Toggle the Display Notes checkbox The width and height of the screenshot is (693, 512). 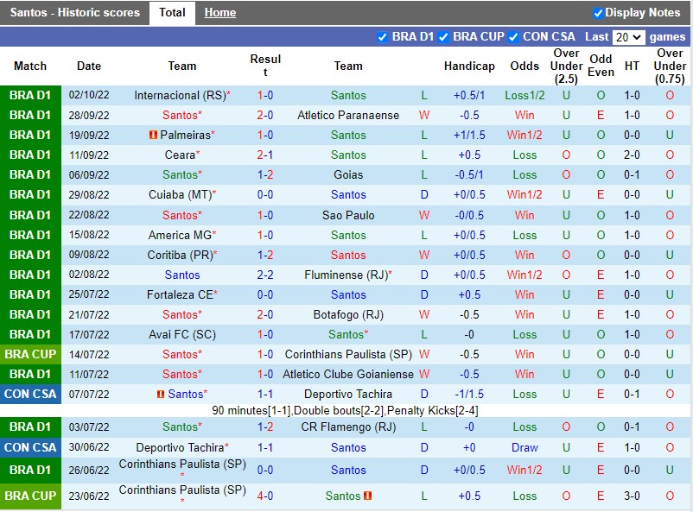point(598,13)
